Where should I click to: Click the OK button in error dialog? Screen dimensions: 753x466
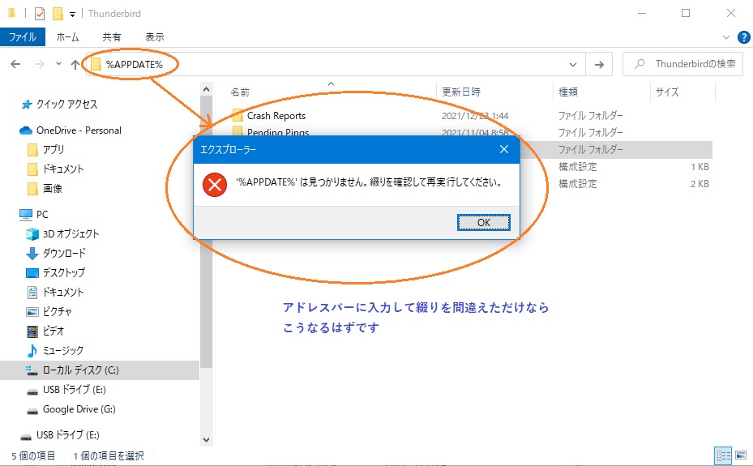[x=483, y=222]
